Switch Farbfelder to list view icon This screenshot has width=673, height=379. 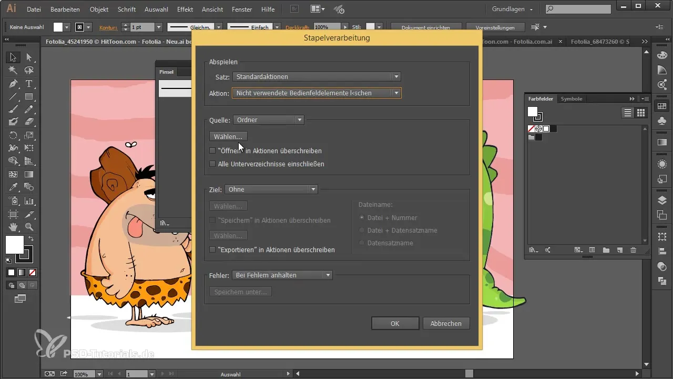[x=627, y=112]
